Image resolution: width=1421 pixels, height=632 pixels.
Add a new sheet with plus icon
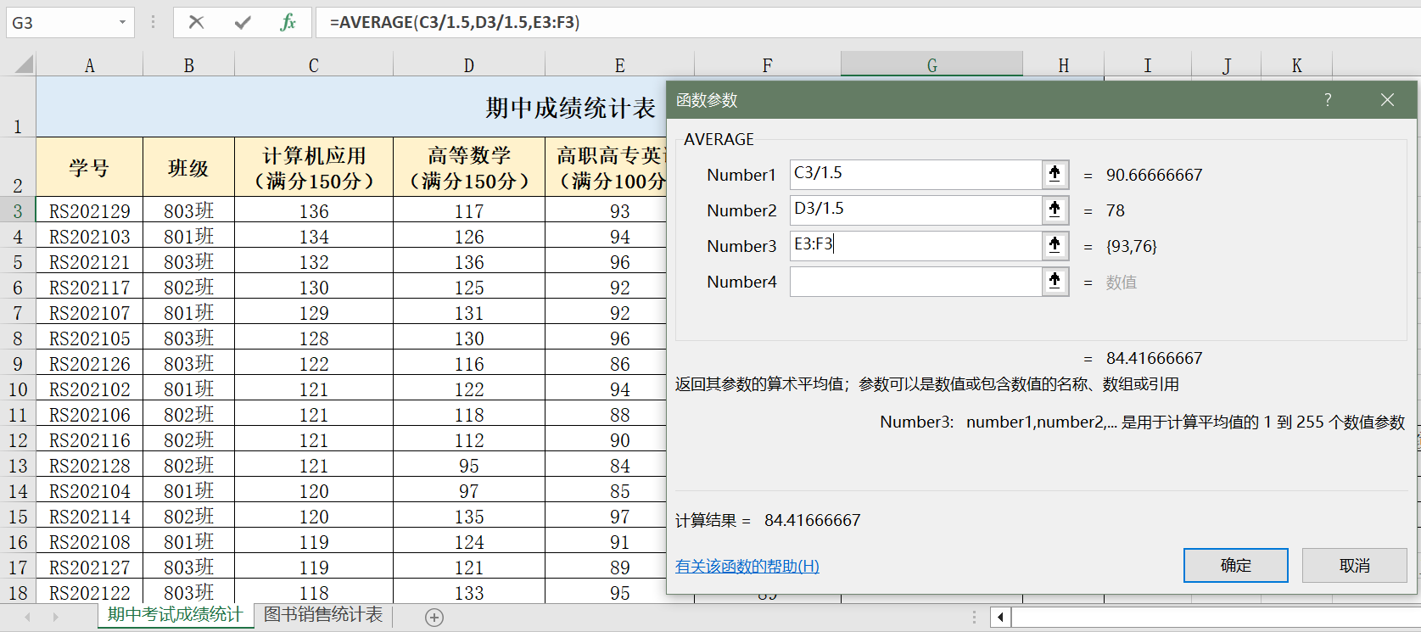click(434, 618)
